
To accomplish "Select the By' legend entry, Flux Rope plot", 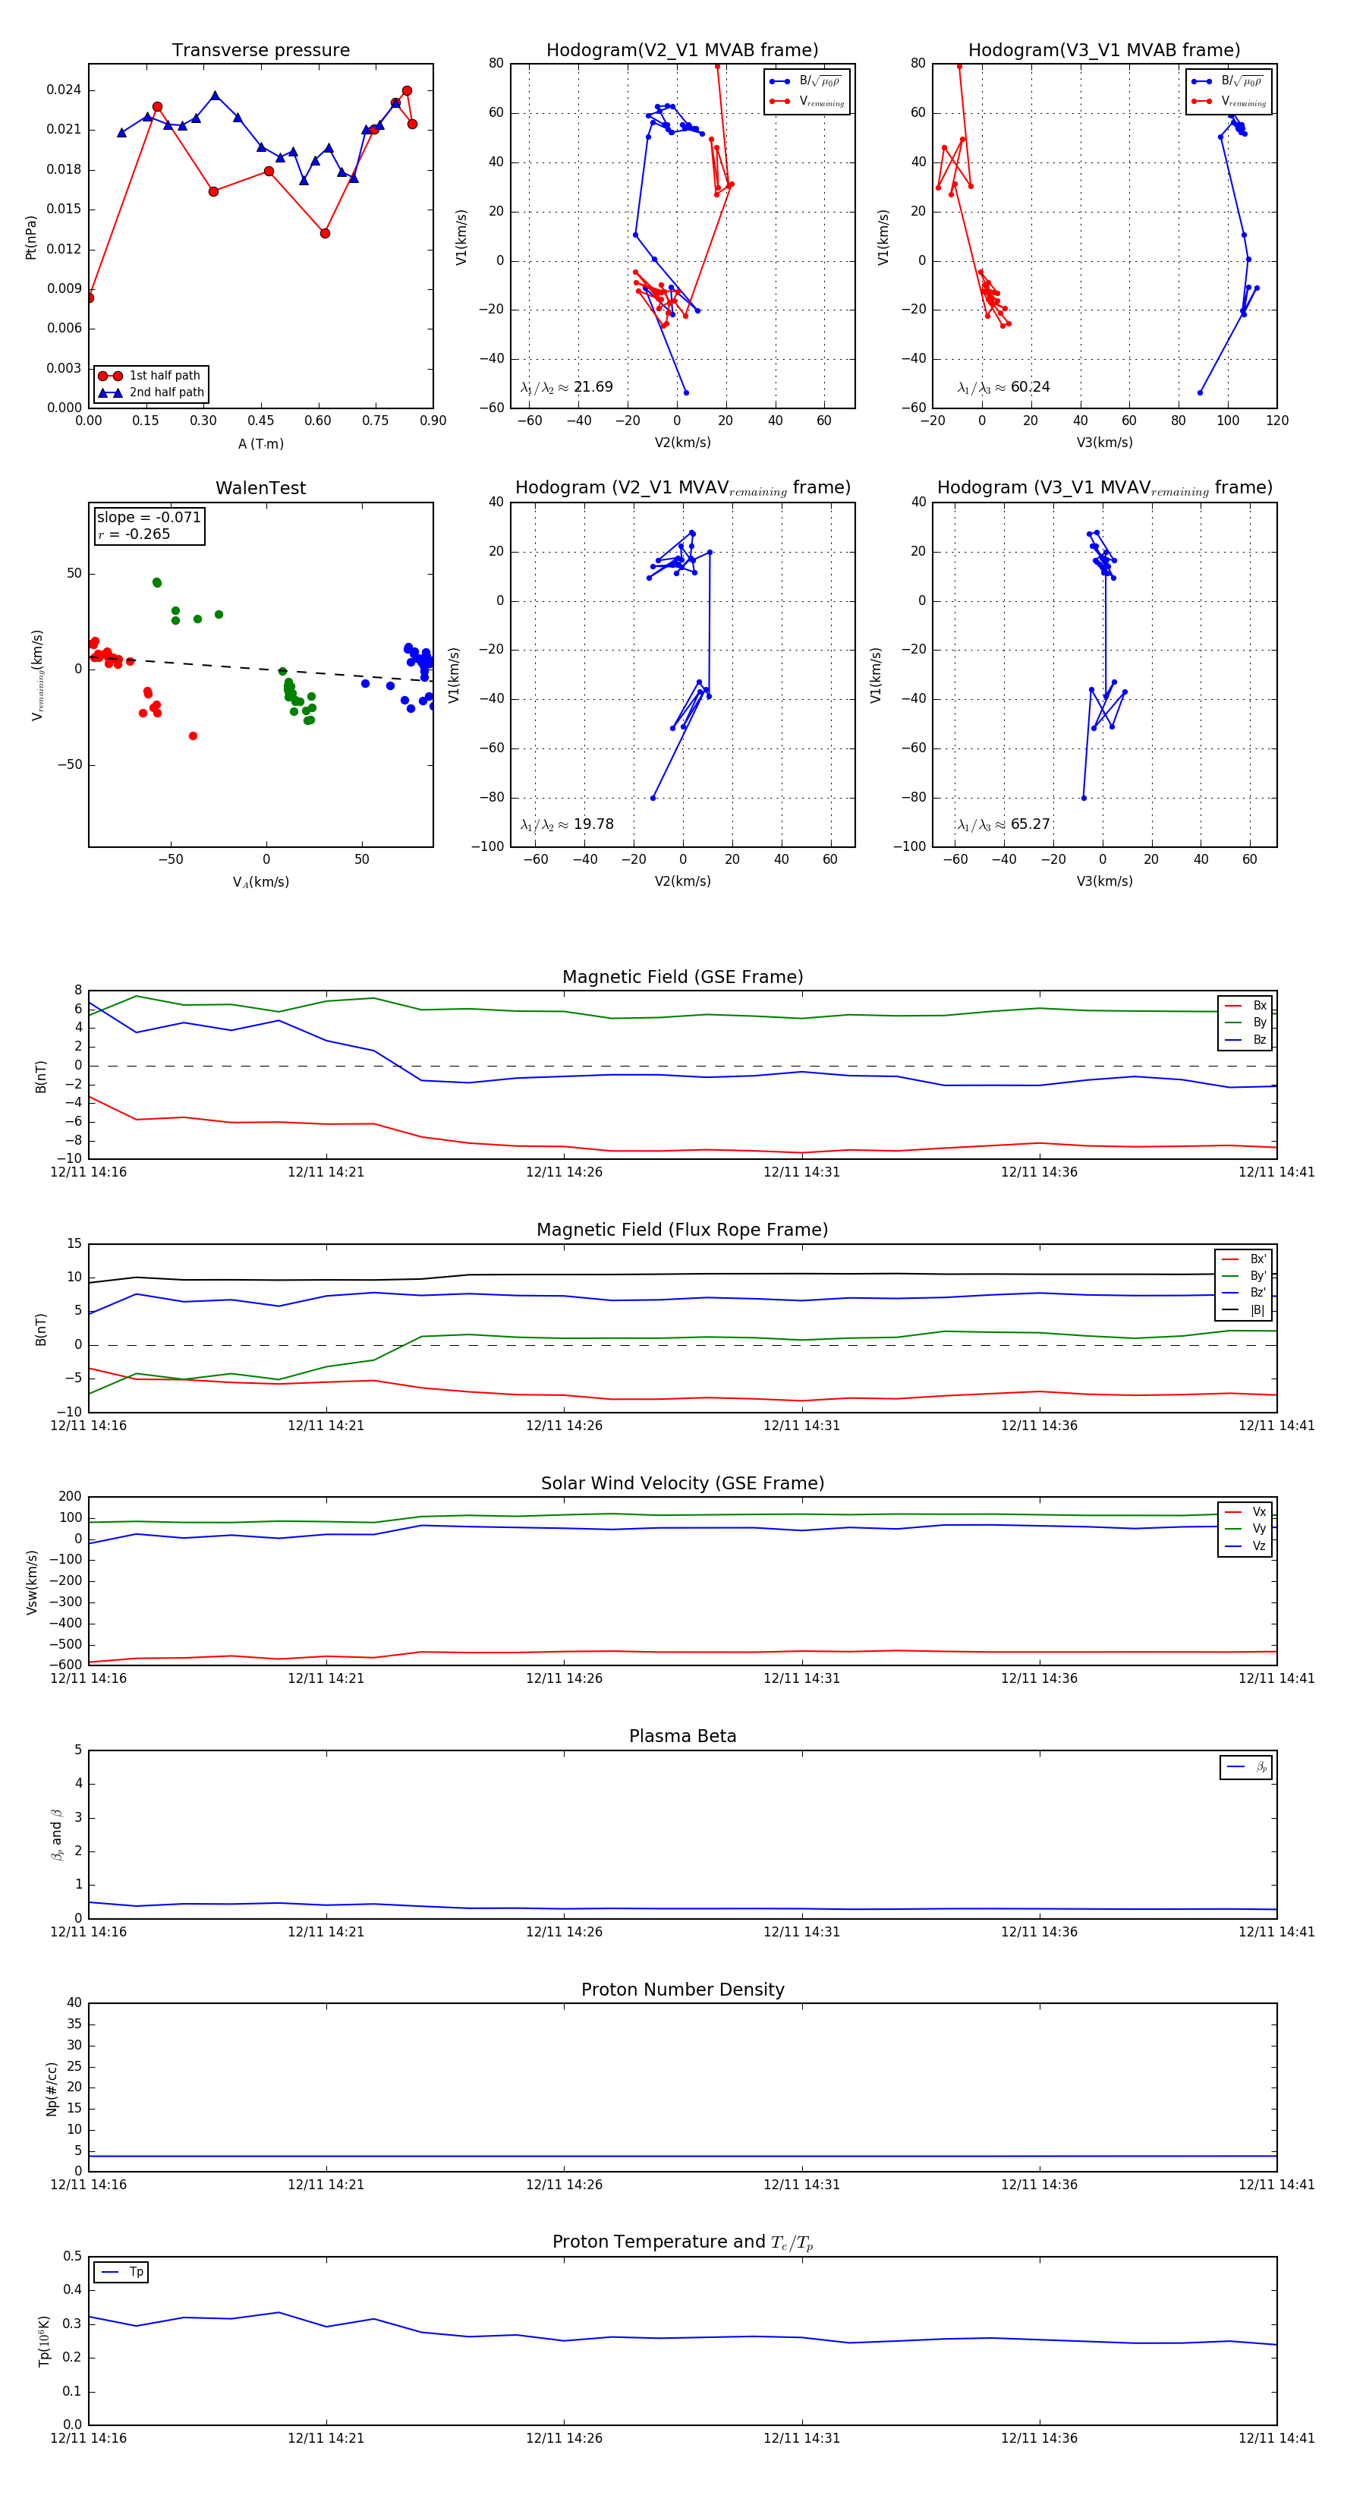I will tap(1245, 1277).
